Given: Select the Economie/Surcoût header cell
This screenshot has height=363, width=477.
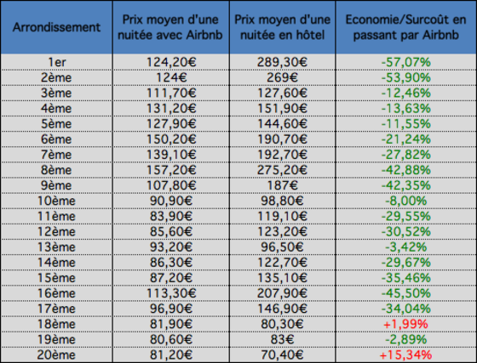Looking at the screenshot, I should [406, 27].
